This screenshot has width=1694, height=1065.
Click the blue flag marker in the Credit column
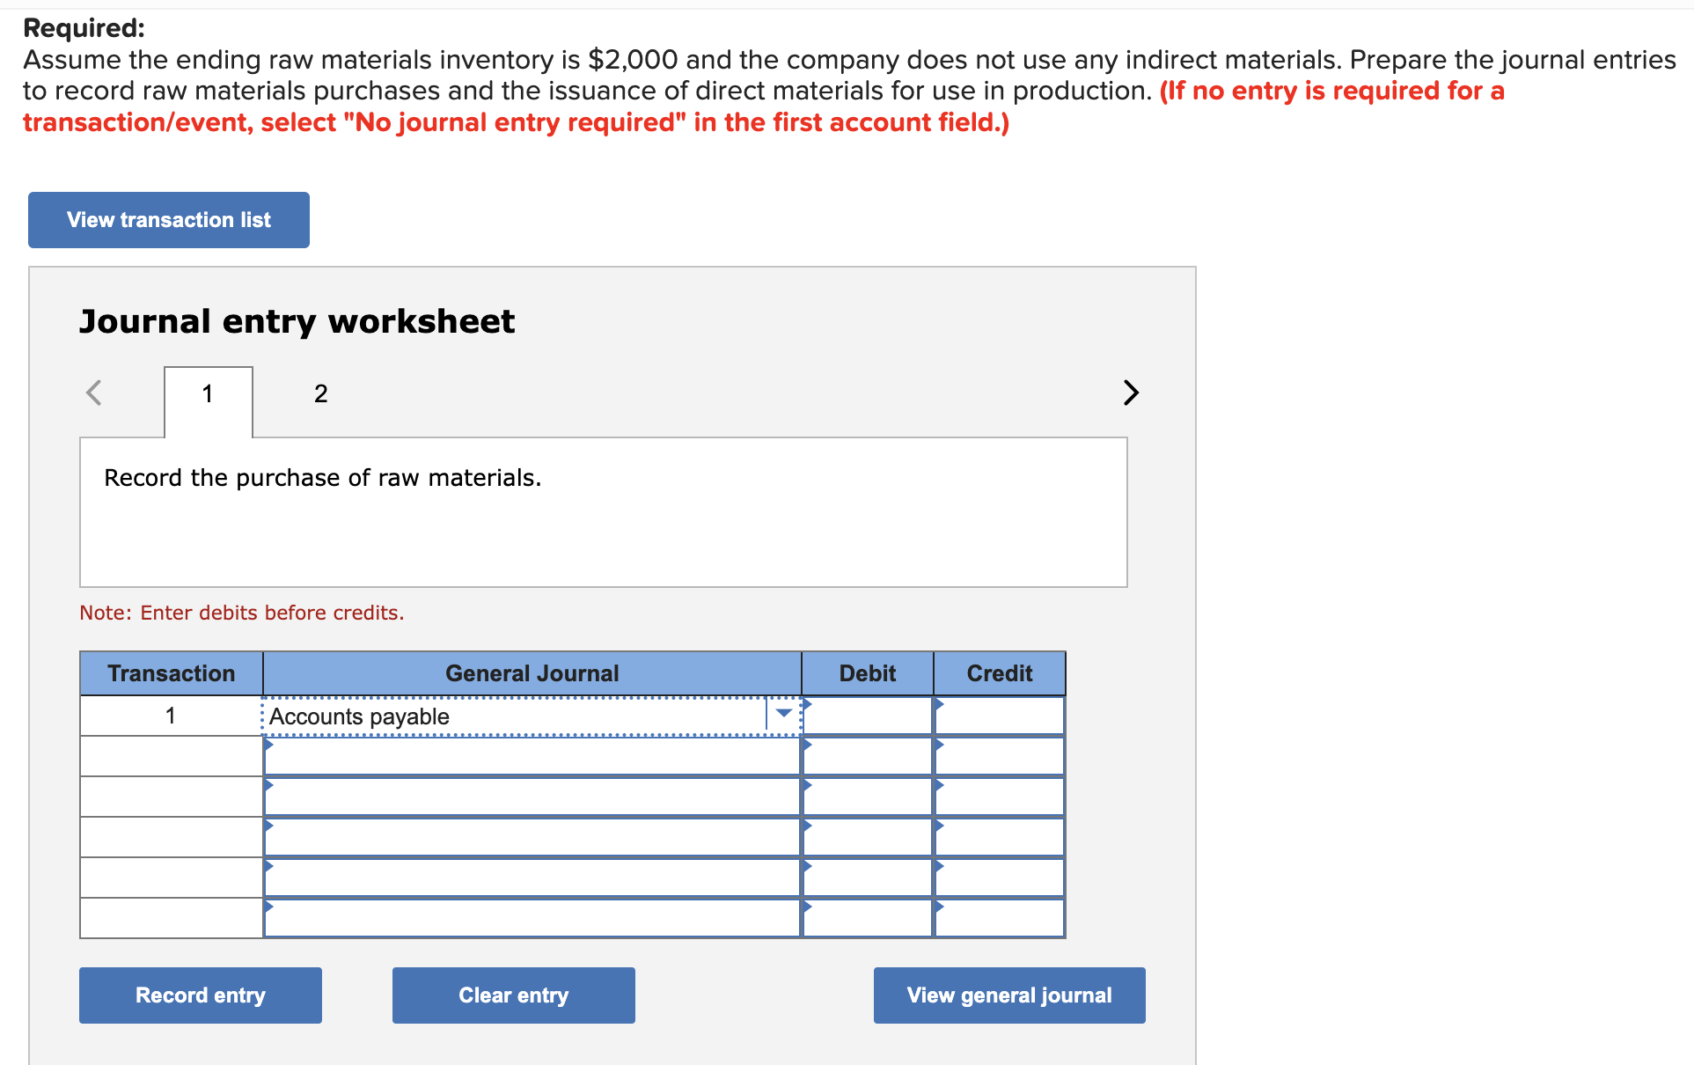pyautogui.click(x=938, y=704)
